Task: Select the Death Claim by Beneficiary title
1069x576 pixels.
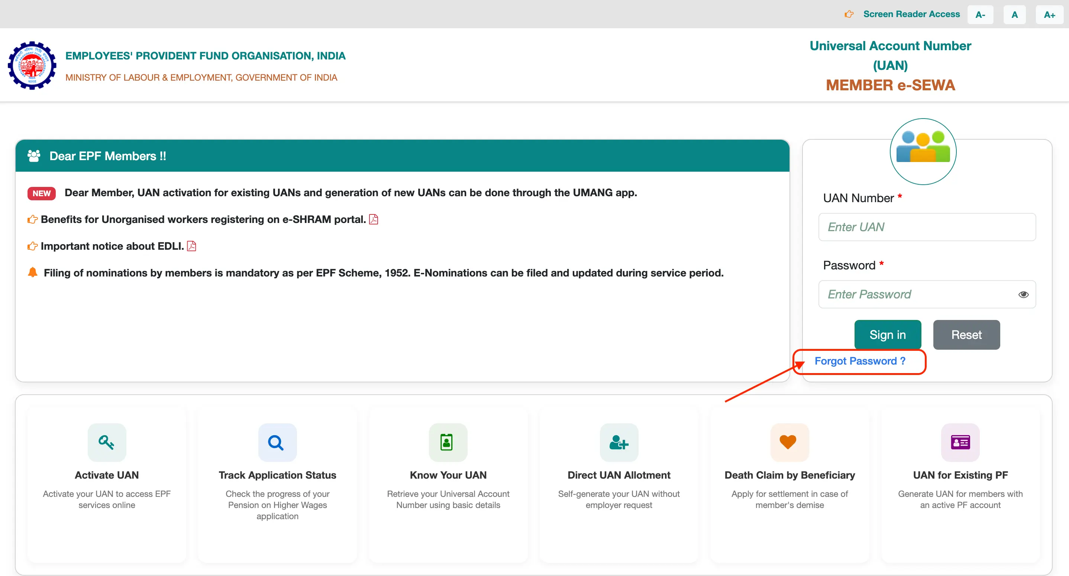Action: coord(790,475)
